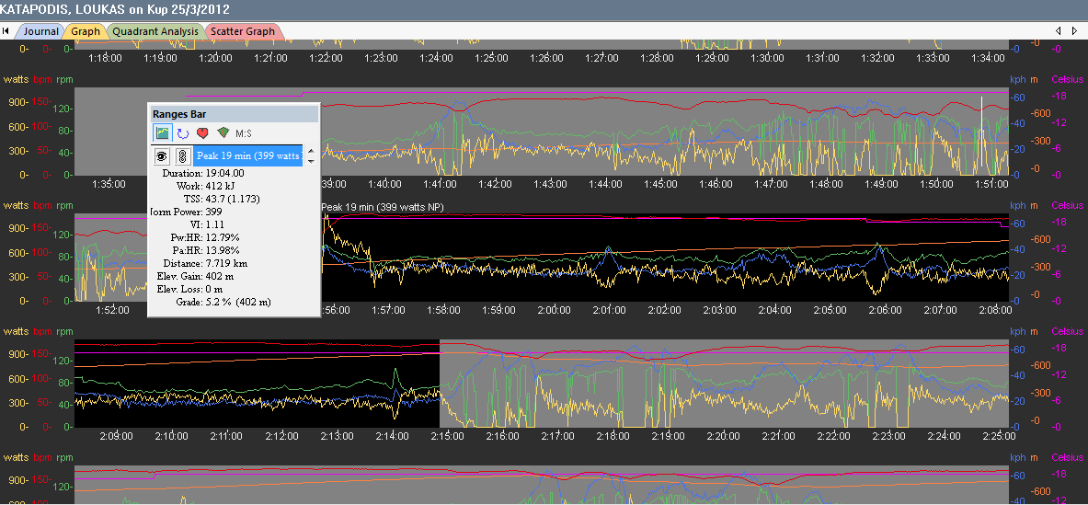Click the 2:15:00 selection boundary on the graph

coord(441,384)
